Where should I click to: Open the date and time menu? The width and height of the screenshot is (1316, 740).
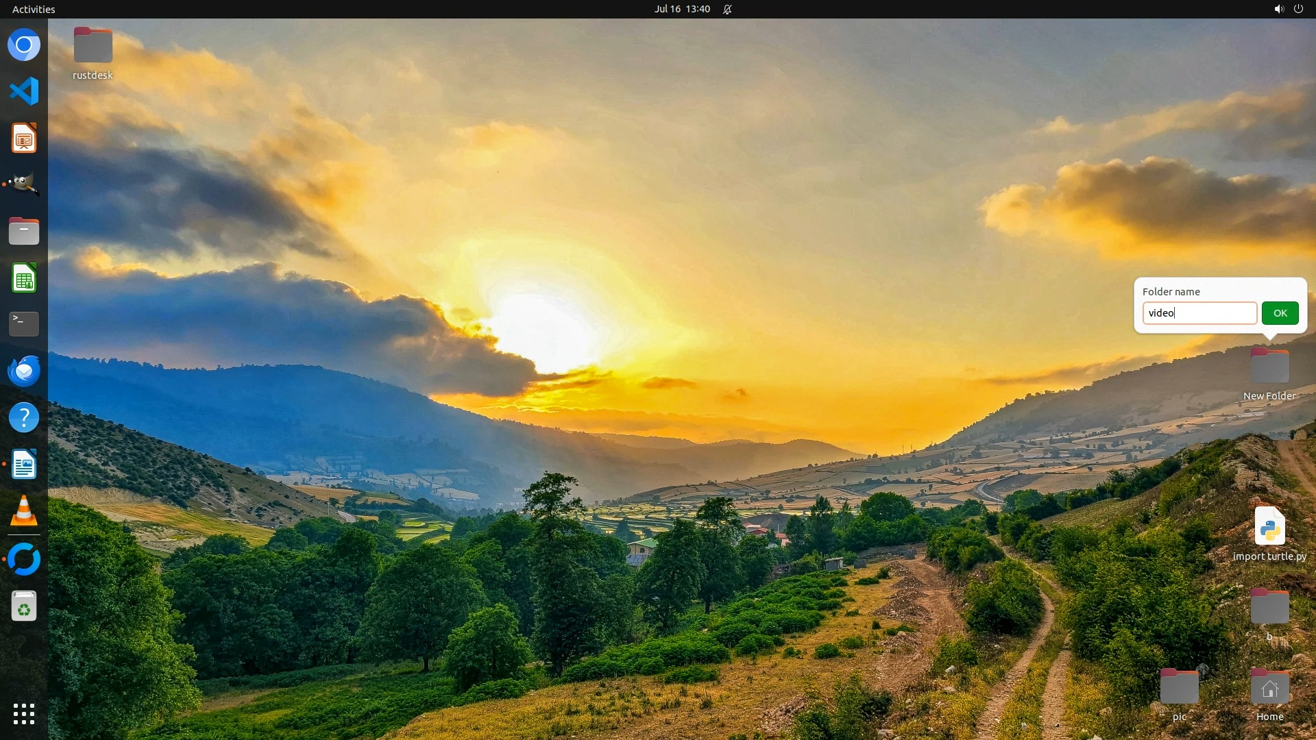[x=682, y=9]
